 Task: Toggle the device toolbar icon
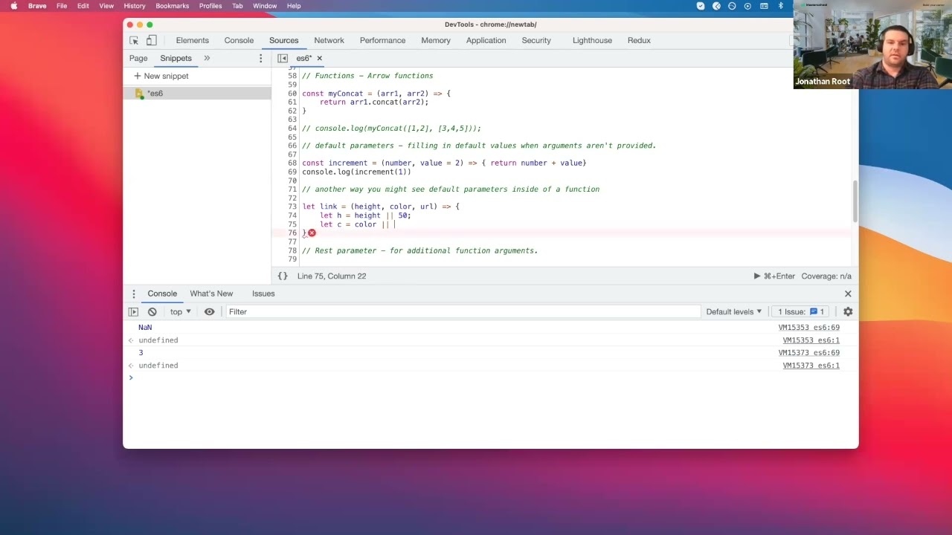(151, 40)
